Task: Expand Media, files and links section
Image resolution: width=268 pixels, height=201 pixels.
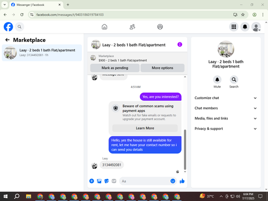Action: [226, 118]
